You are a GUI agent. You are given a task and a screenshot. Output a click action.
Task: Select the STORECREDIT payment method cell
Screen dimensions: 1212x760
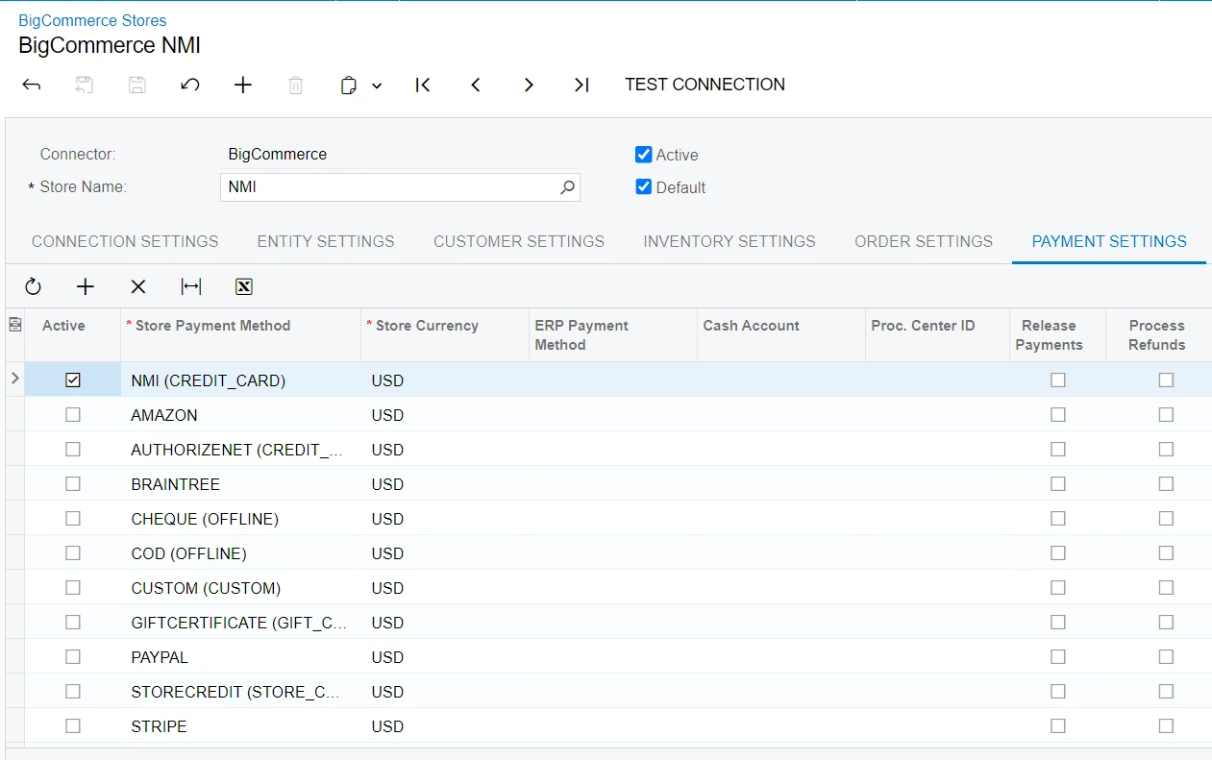pos(241,692)
